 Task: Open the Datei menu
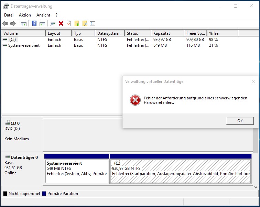point(9,15)
